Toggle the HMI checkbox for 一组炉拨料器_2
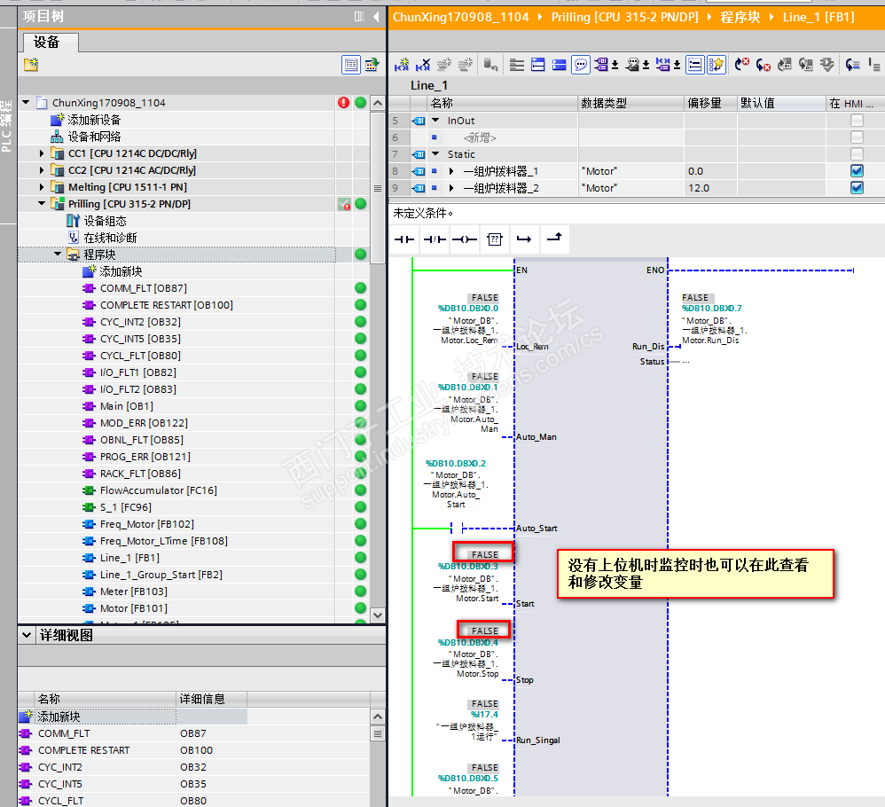 tap(857, 188)
